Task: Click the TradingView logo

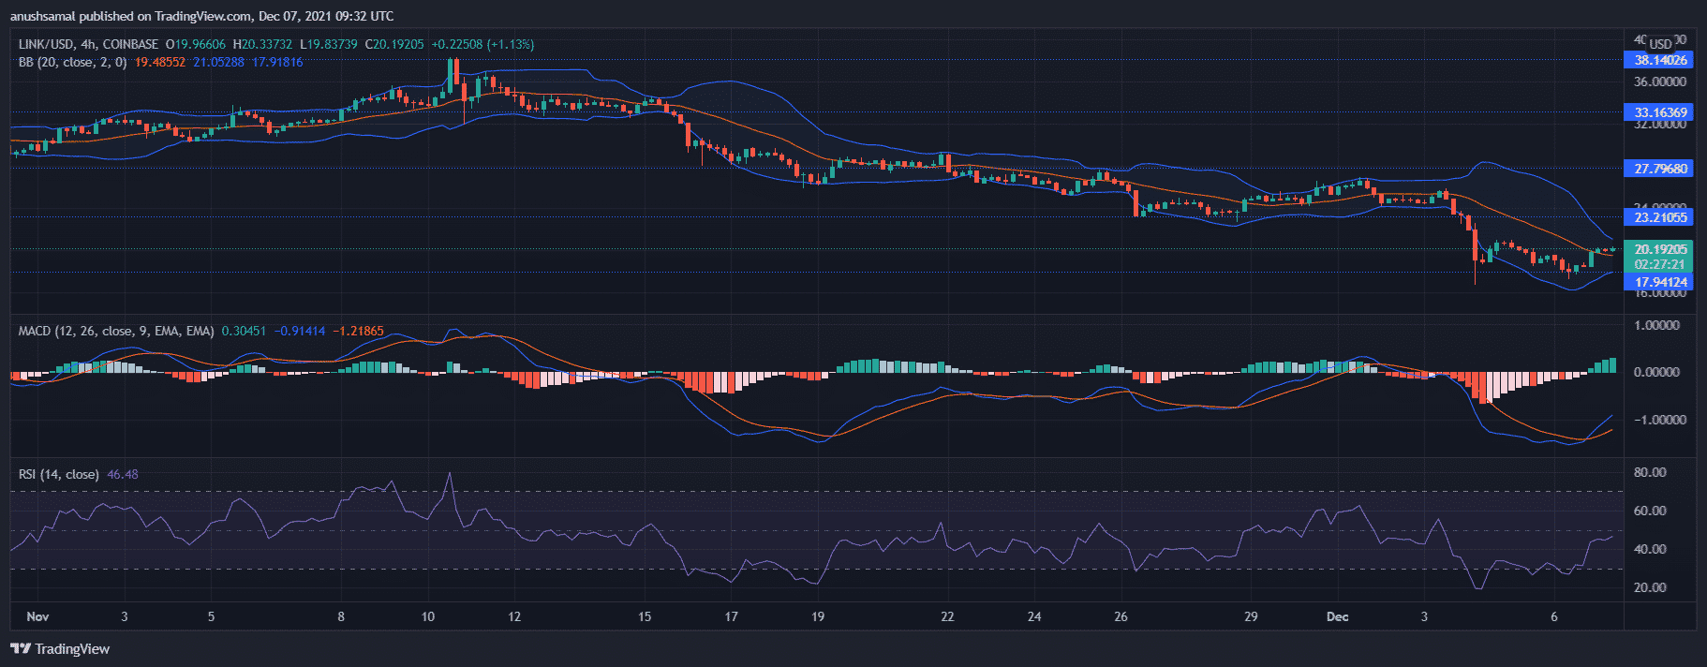Action: click(60, 649)
